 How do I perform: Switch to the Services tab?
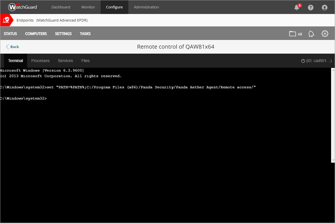coord(65,61)
